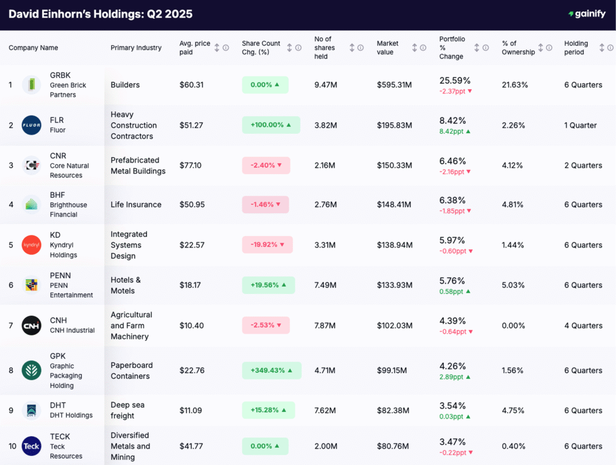The height and width of the screenshot is (465, 616).
Task: Select the $195.83M market value cell
Action: pos(395,125)
